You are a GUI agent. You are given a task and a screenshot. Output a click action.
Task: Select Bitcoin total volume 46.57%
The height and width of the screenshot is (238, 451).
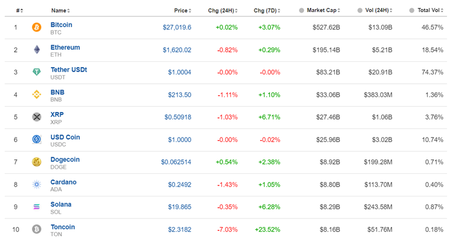tap(432, 27)
